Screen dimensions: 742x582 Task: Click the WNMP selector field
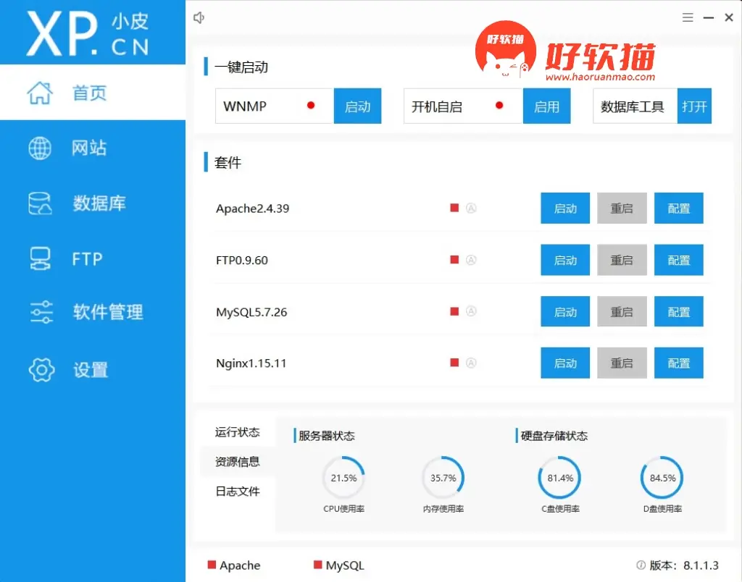tap(275, 106)
